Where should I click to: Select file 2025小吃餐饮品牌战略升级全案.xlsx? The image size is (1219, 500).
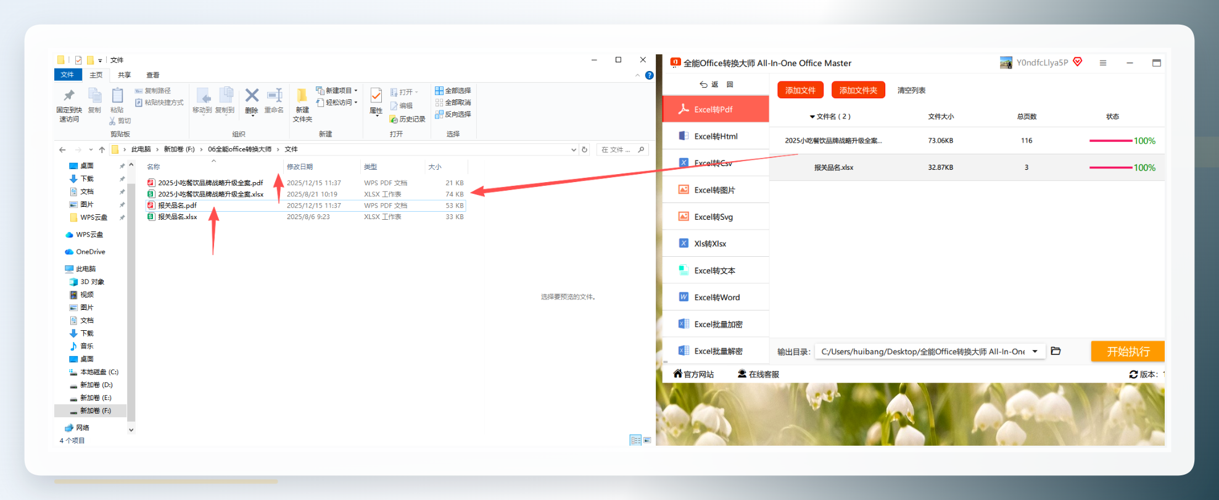pyautogui.click(x=210, y=194)
